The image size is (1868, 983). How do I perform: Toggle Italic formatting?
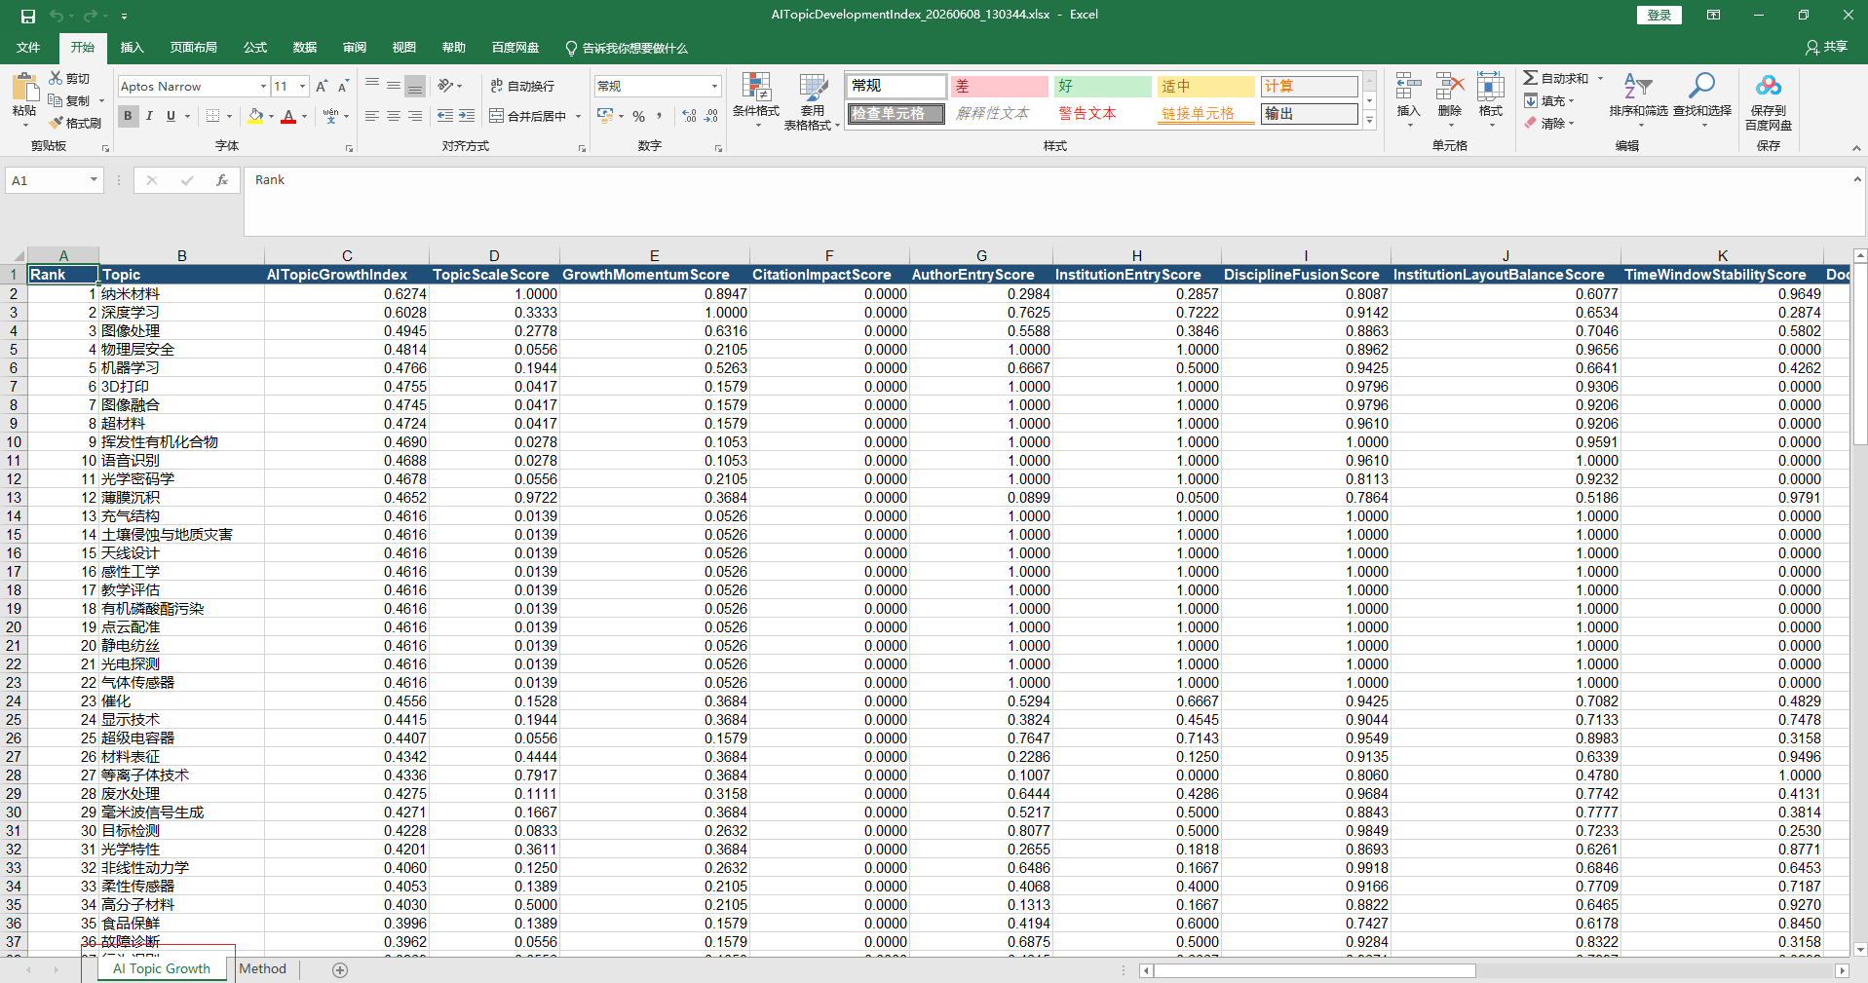149,116
